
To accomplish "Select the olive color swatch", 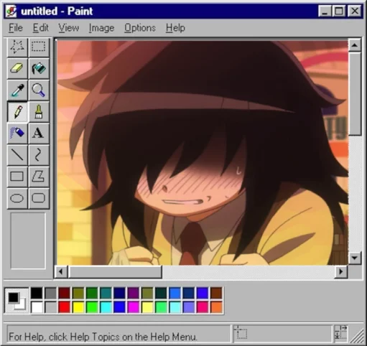I will pyautogui.click(x=78, y=294).
